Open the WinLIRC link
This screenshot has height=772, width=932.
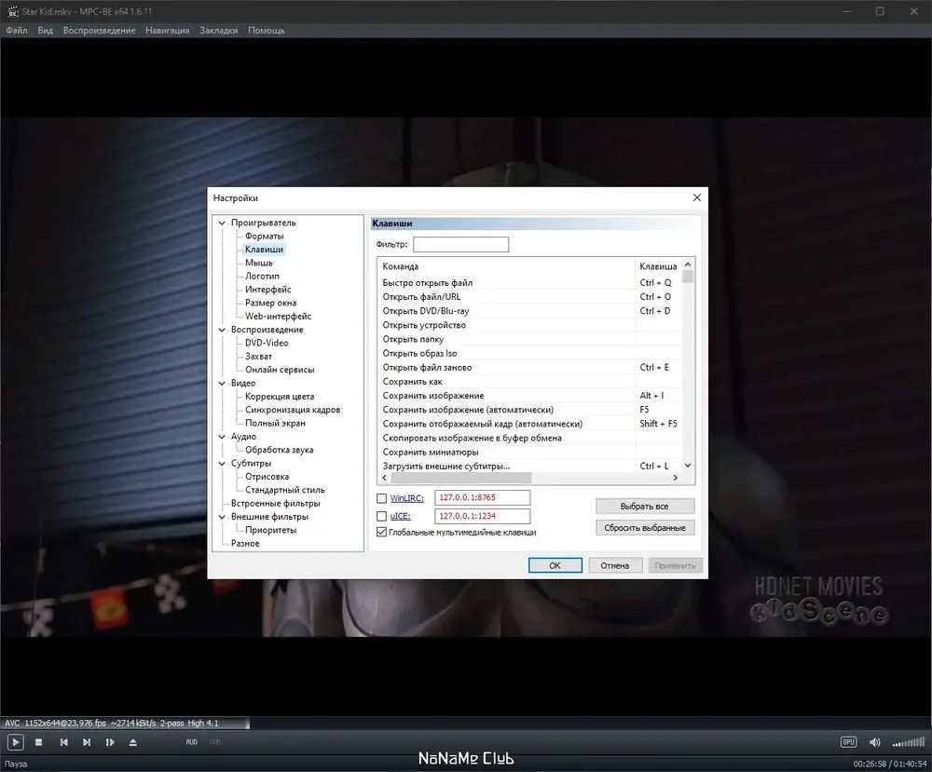[407, 498]
